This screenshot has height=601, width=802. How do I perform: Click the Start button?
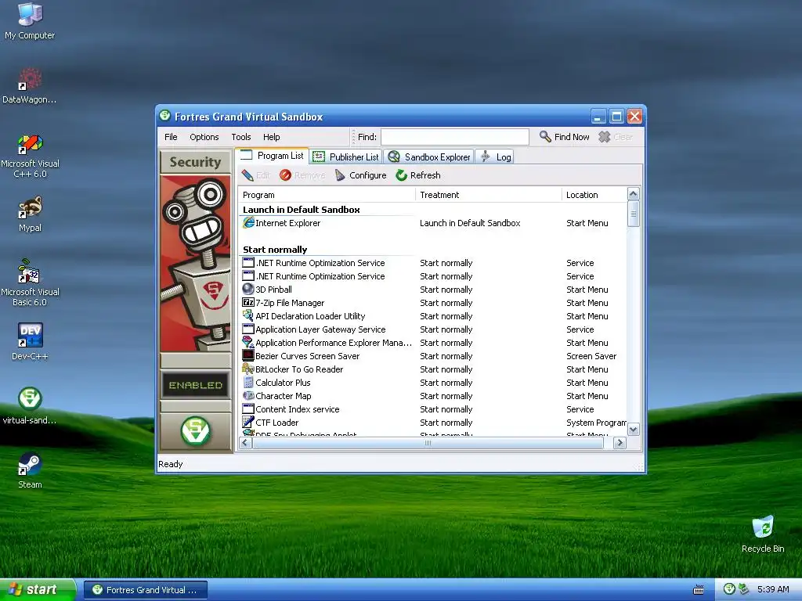click(x=38, y=590)
